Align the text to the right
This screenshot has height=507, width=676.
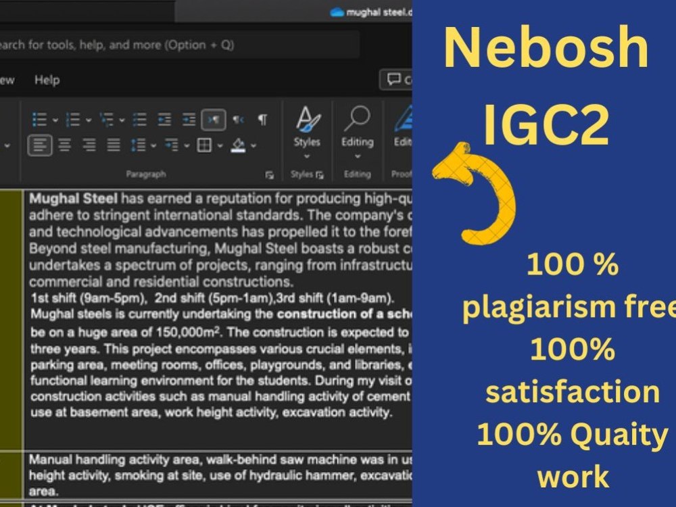coord(89,145)
